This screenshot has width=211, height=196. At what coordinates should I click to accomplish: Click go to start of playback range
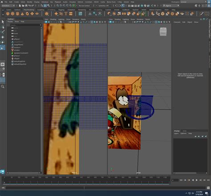181,180
